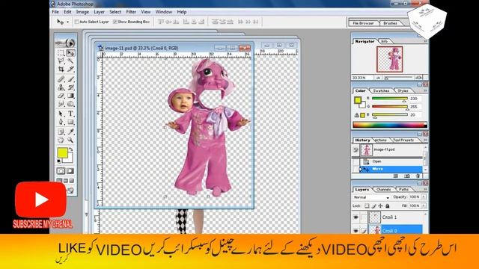
Task: Select the Eyedropper tool
Action: coord(70,132)
